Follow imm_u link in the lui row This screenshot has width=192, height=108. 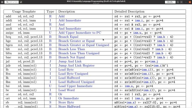pyautogui.click(x=129, y=86)
